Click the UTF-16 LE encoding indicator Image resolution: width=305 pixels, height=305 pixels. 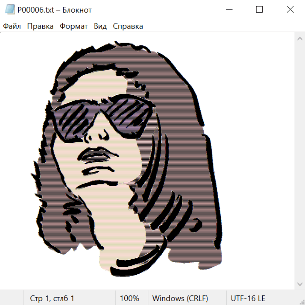[248, 298]
